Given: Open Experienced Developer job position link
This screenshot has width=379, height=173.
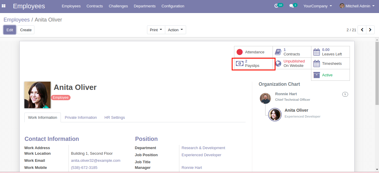Looking at the screenshot, I should coord(201,155).
